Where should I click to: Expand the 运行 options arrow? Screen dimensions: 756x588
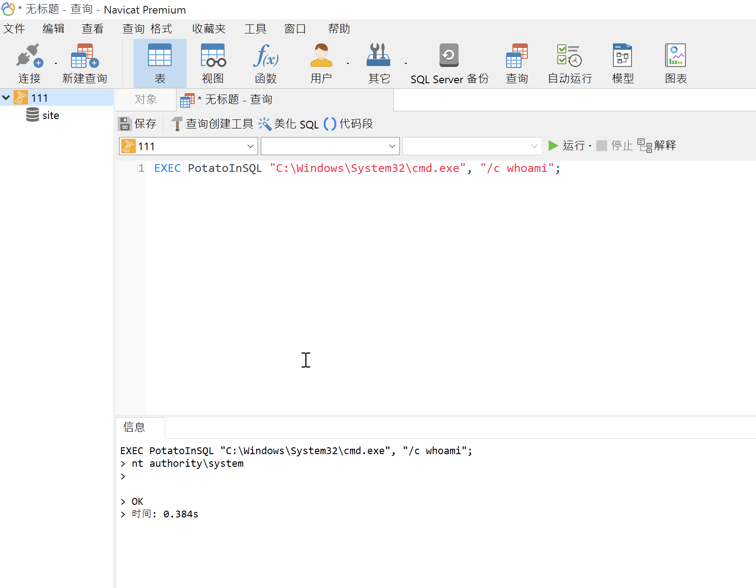point(590,146)
